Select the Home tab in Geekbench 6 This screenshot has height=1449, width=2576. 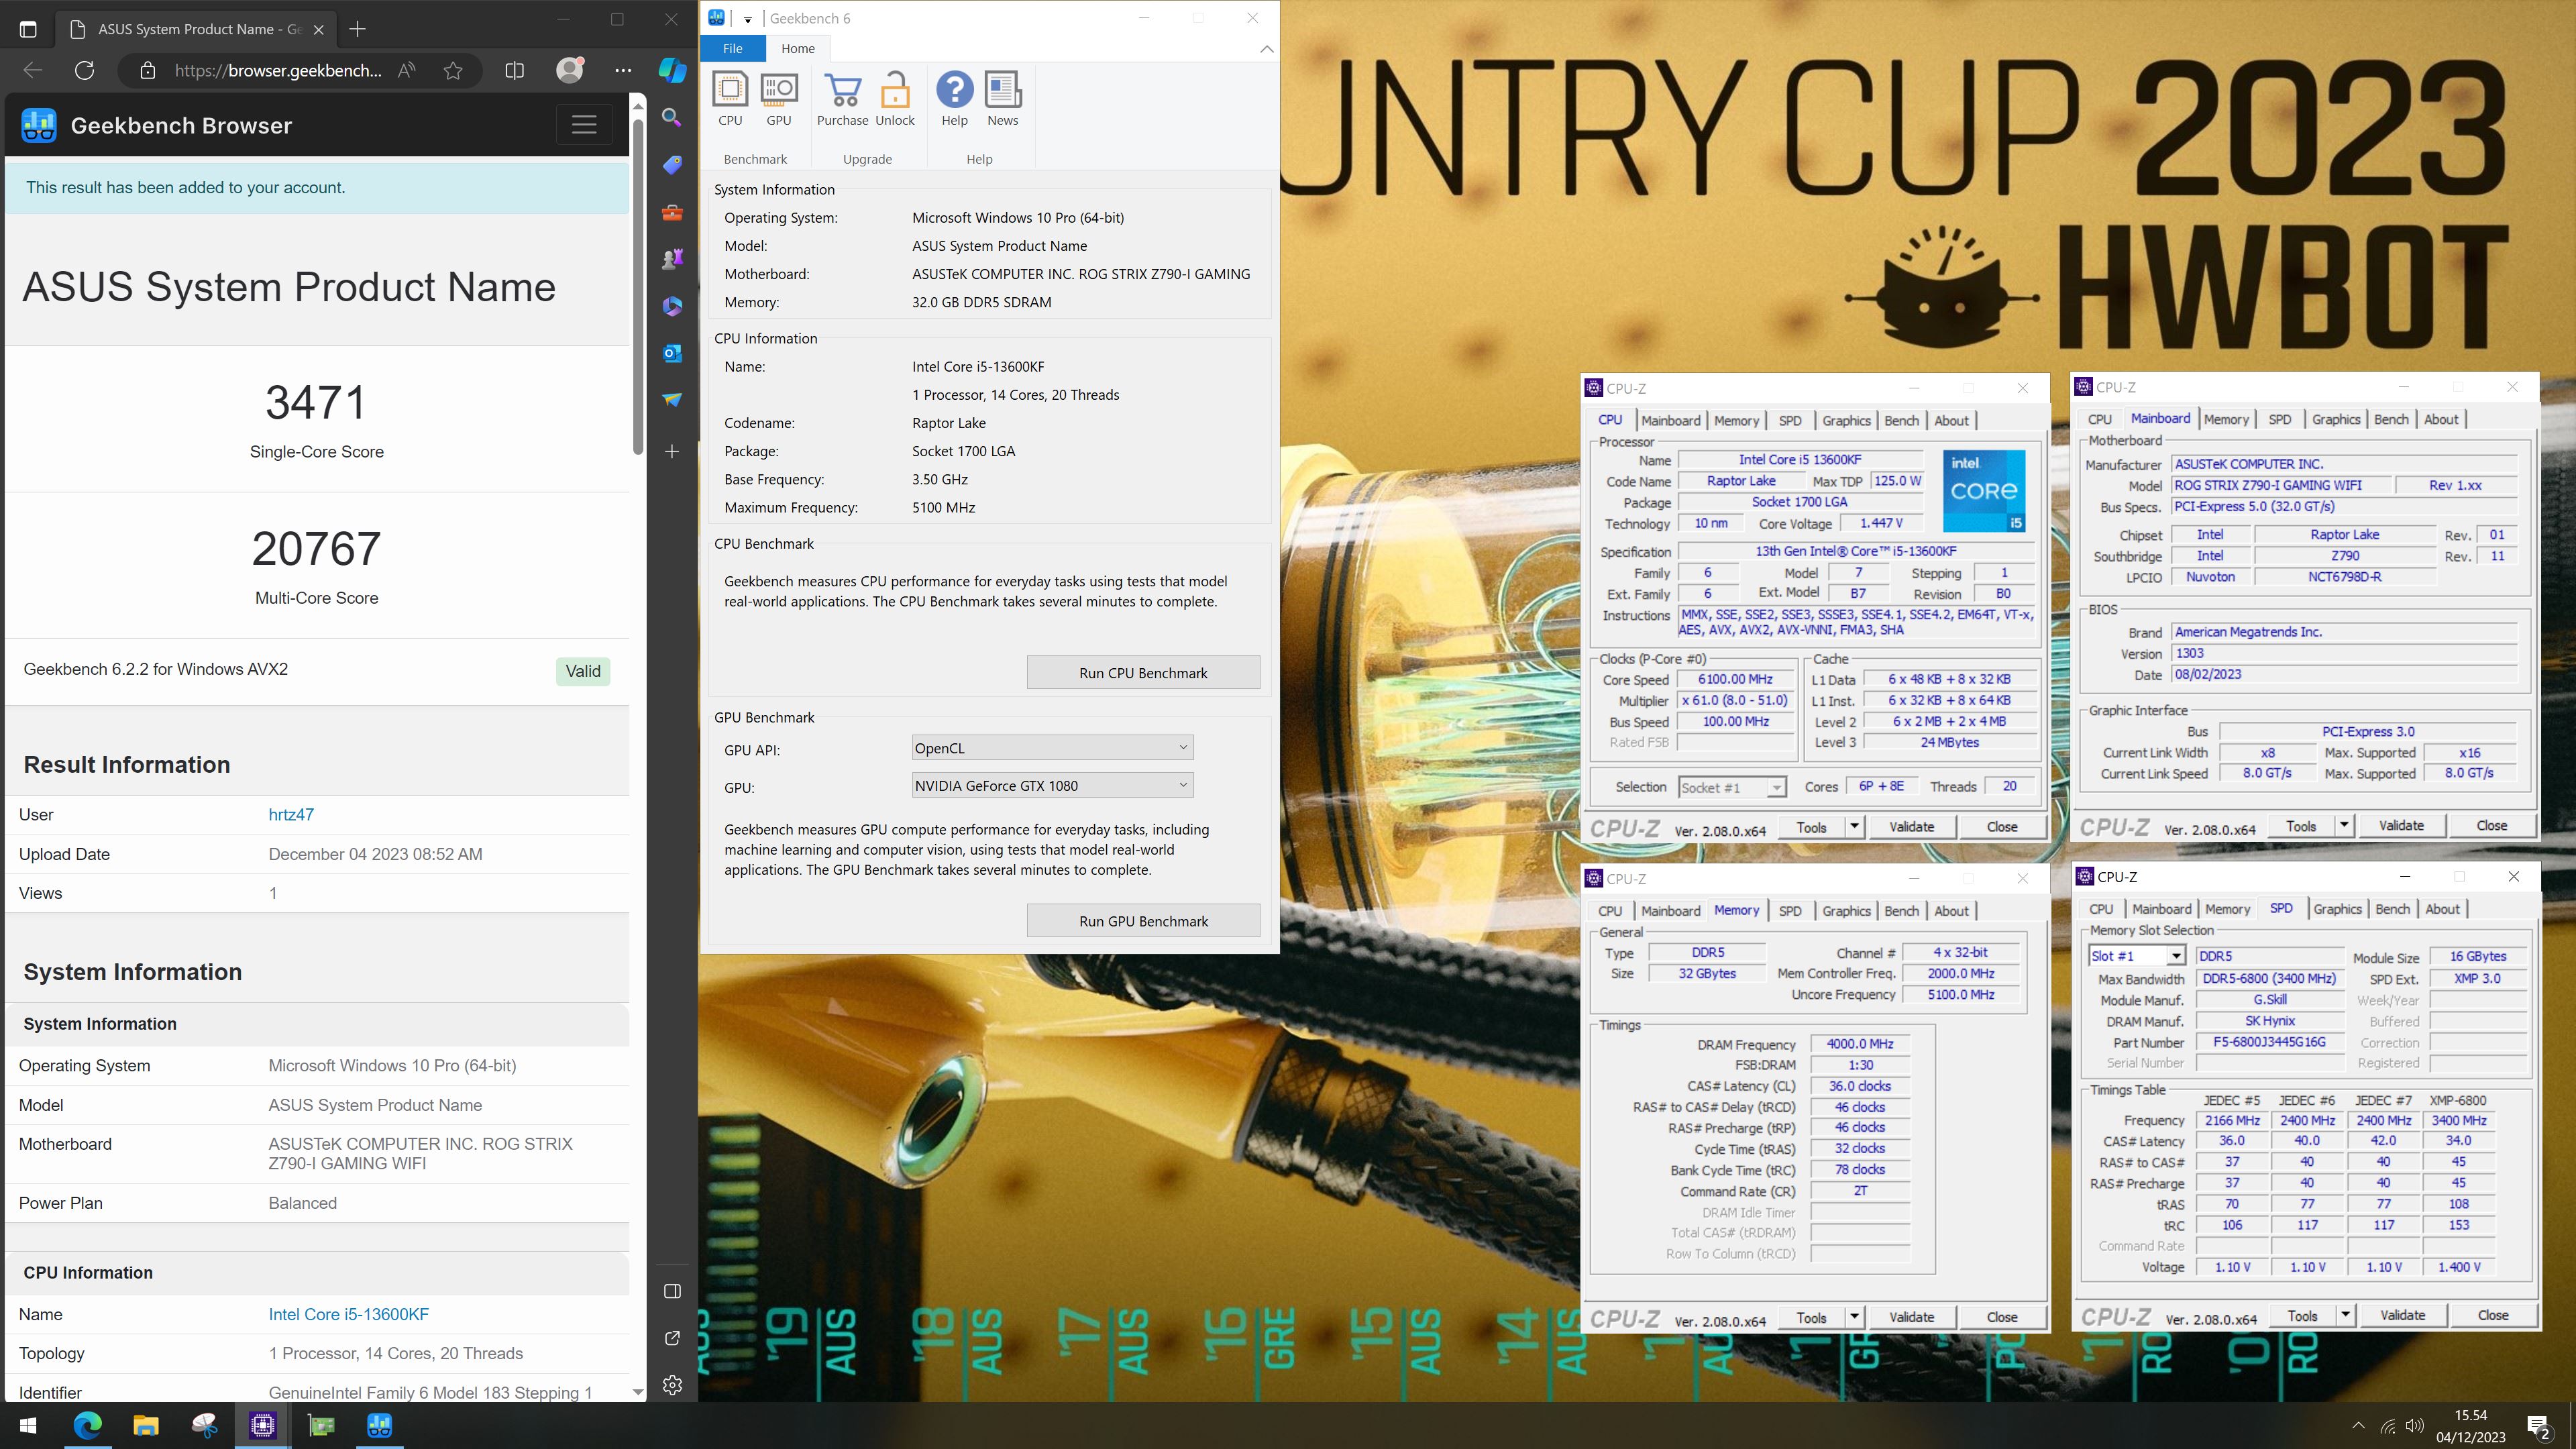798,48
